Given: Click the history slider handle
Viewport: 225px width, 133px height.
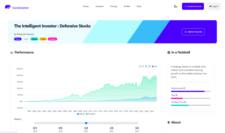Looking at the screenshot, I should (86, 123).
